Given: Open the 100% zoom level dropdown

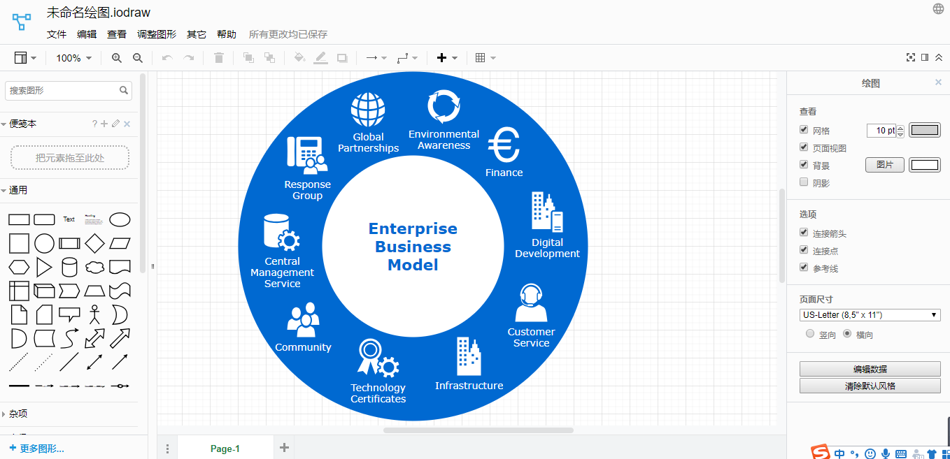Looking at the screenshot, I should (x=74, y=58).
